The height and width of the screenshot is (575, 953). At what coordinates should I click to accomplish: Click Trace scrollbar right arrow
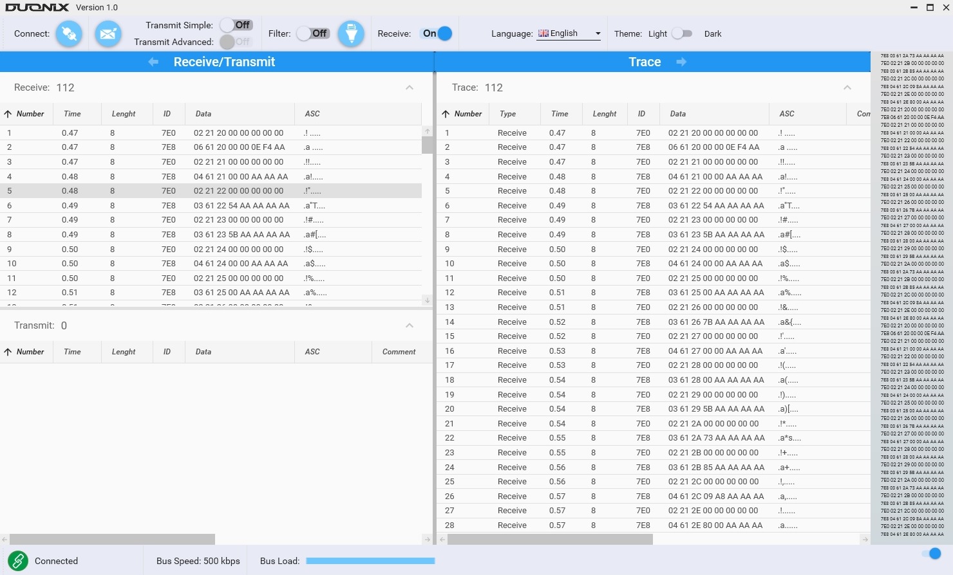[x=865, y=539]
